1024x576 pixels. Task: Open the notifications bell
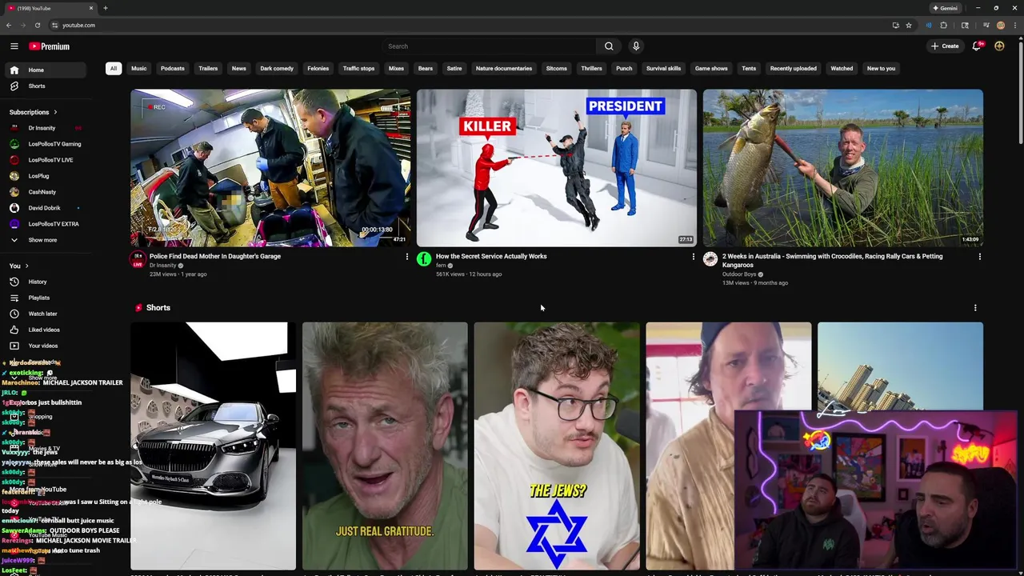coord(976,46)
